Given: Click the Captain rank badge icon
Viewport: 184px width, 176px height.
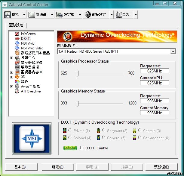Looking at the screenshot, I should point(134,131).
